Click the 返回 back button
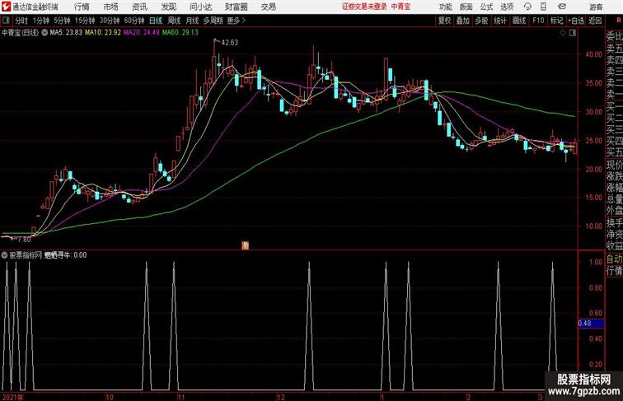Screen dimensions: 623x401 [595, 21]
